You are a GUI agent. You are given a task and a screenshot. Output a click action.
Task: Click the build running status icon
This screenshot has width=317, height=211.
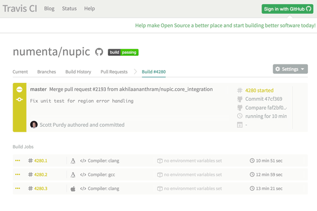20,90
